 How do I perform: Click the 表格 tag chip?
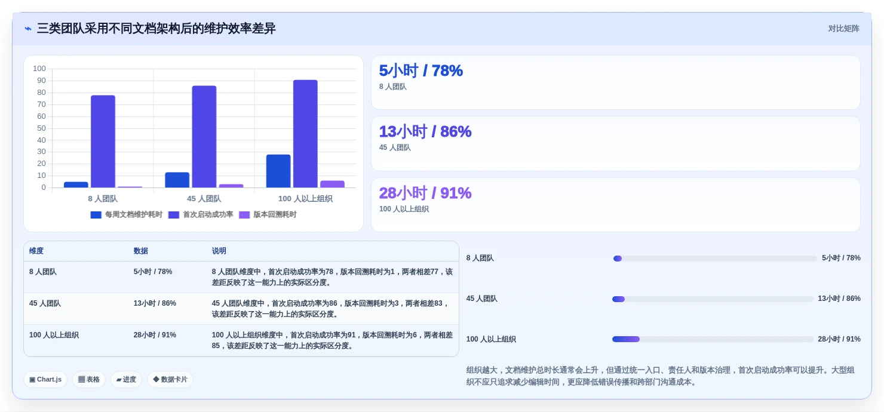coord(89,380)
